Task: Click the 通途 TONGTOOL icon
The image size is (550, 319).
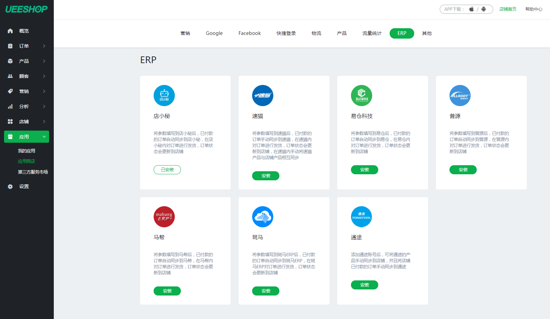Action: pyautogui.click(x=361, y=217)
